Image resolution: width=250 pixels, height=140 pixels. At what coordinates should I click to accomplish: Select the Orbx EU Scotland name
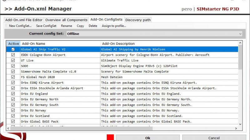click(35, 116)
